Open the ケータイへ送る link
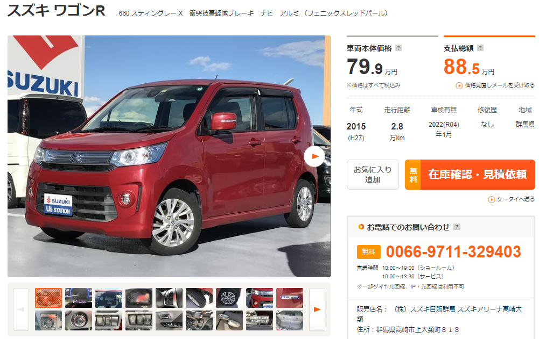 (516, 199)
